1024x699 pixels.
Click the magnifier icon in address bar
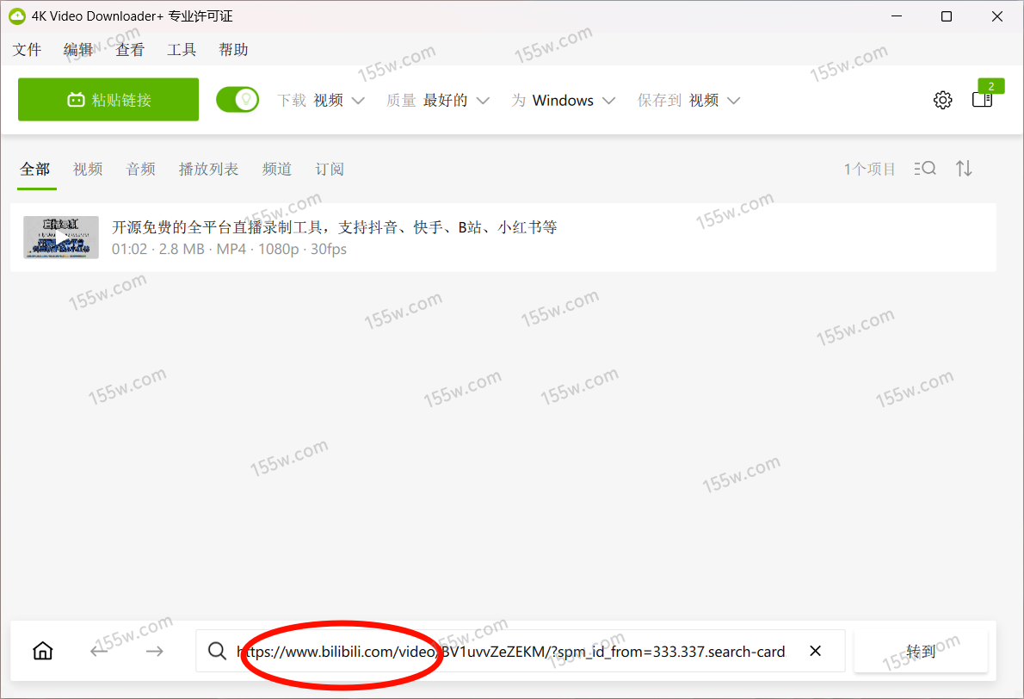coord(219,652)
